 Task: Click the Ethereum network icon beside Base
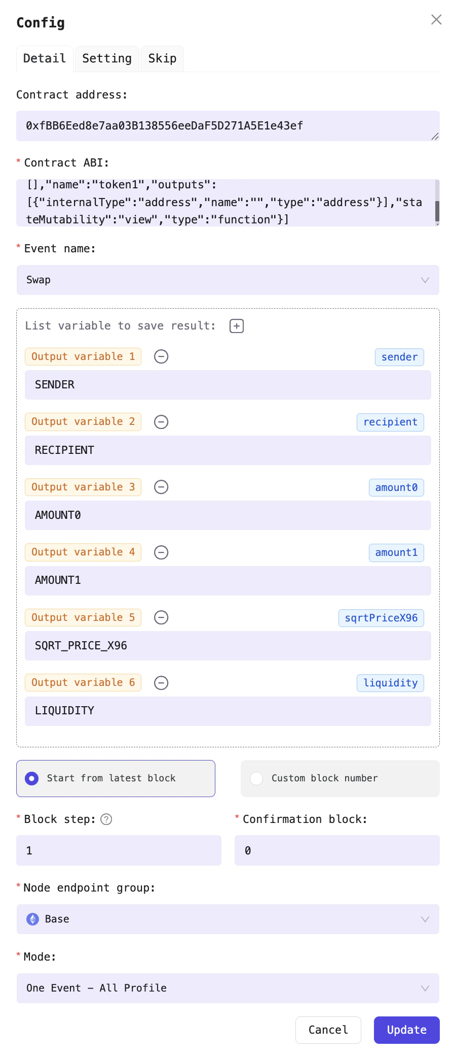pyautogui.click(x=32, y=919)
